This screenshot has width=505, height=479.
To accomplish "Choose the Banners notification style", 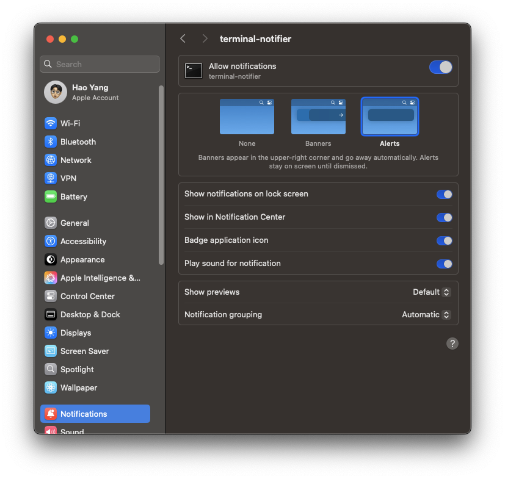I will point(318,116).
